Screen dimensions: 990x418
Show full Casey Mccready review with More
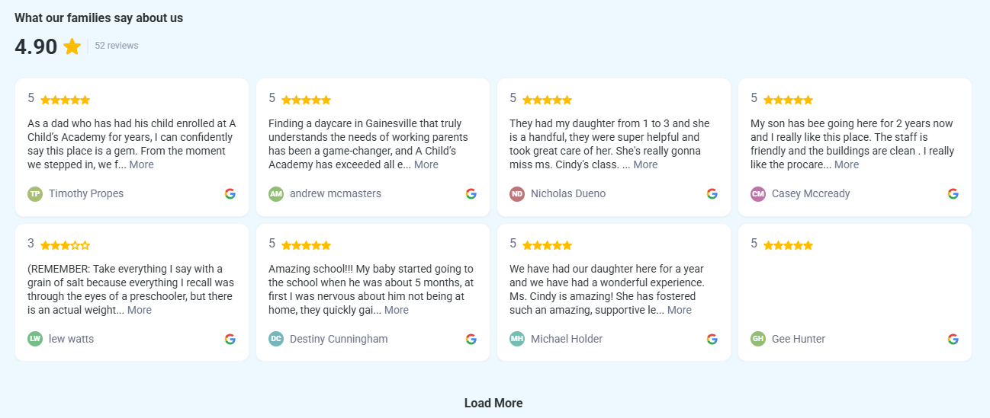tap(847, 164)
